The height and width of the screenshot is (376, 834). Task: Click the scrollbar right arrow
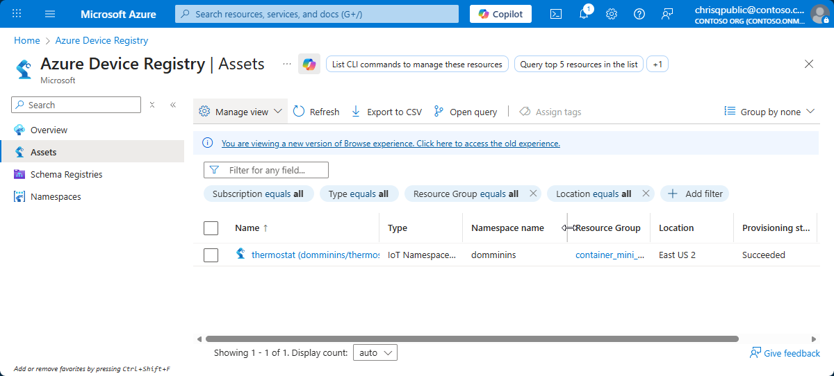(815, 339)
